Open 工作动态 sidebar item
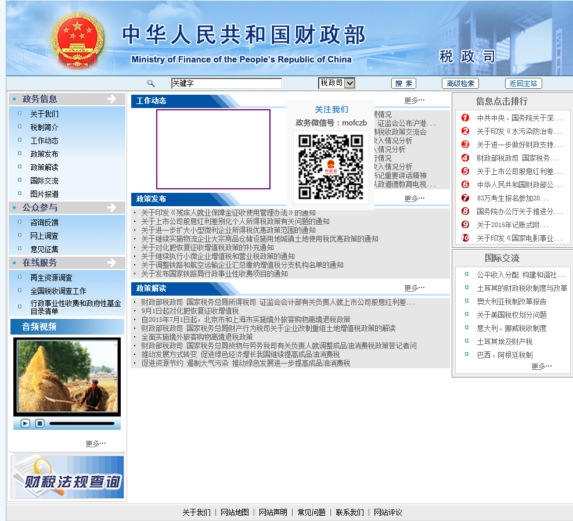 coord(44,141)
